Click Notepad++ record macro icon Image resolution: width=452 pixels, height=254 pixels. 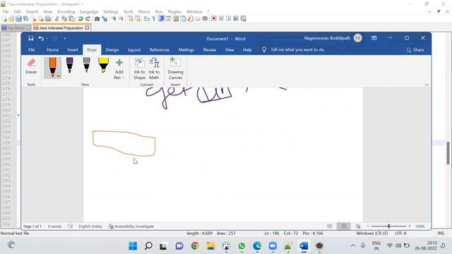(213, 19)
